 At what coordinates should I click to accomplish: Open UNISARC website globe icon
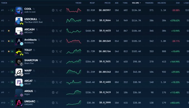tap(53, 103)
